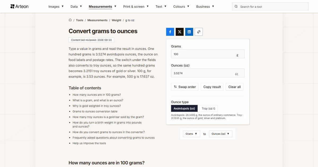Share page on X
This screenshot has width=318, height=167.
[180, 32]
